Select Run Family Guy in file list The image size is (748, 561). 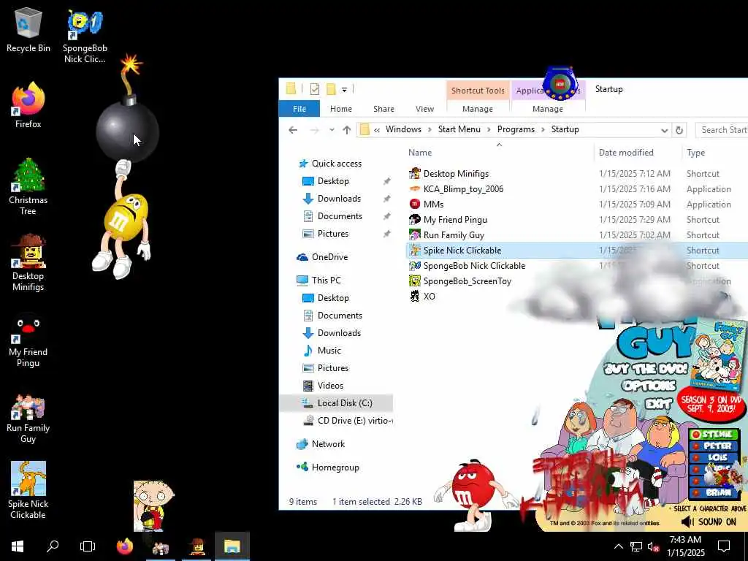454,234
